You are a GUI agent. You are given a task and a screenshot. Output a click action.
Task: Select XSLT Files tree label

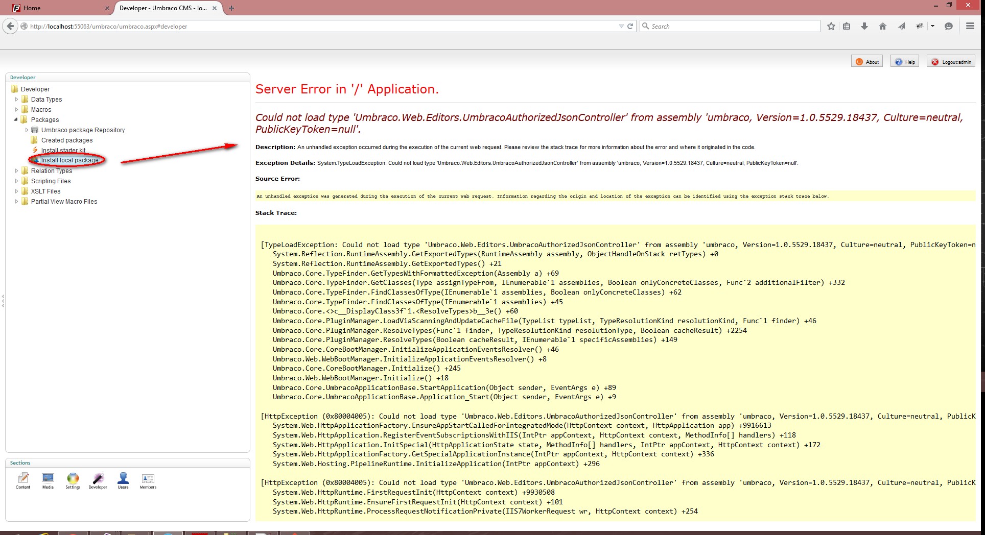pyautogui.click(x=45, y=191)
